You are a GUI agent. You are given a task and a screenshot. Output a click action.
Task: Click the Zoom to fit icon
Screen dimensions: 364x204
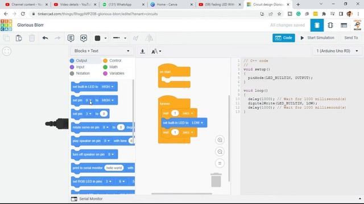point(7,51)
